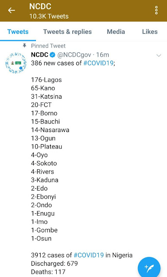
Task: Tap the back arrow icon
Action: coord(12,10)
